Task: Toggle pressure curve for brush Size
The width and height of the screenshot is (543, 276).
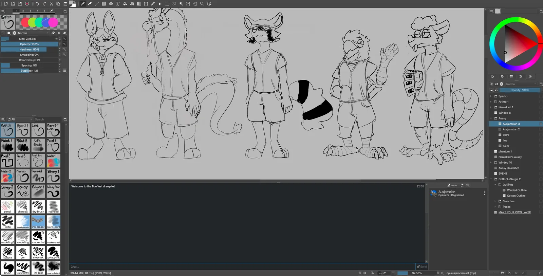Action: click(x=64, y=39)
